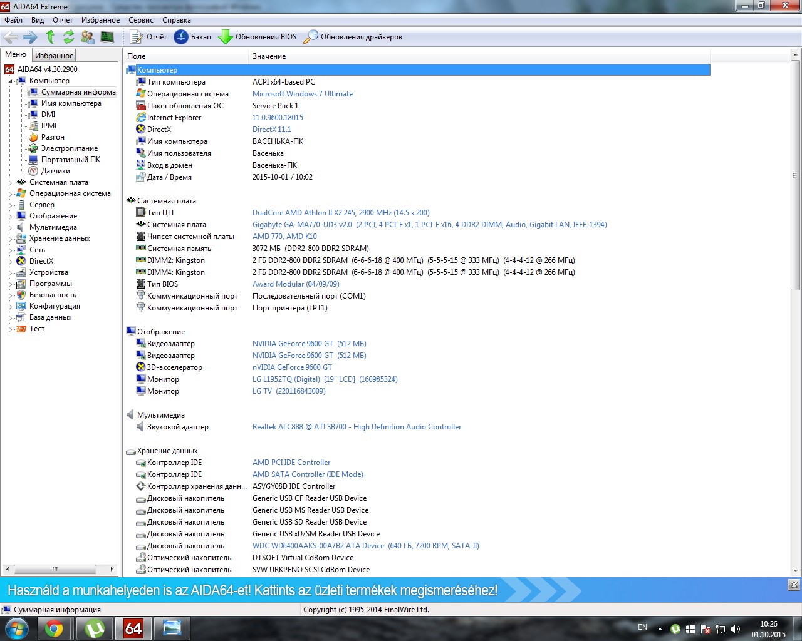Screen dimensions: 802x641
Task: Open the Report (Отчёт) toolbar button
Action: pyautogui.click(x=148, y=37)
